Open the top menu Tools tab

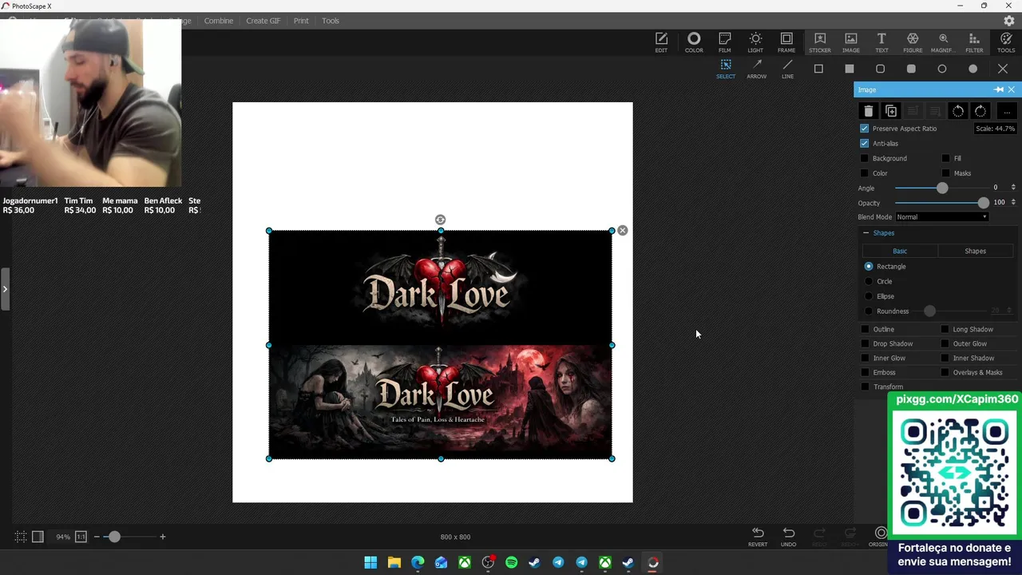(331, 21)
